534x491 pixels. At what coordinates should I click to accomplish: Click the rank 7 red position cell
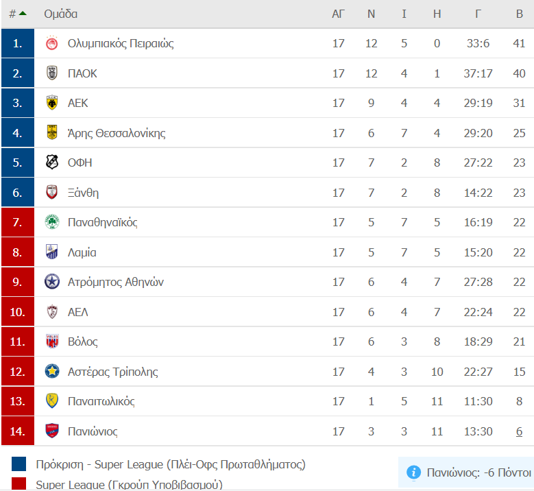[x=18, y=222]
